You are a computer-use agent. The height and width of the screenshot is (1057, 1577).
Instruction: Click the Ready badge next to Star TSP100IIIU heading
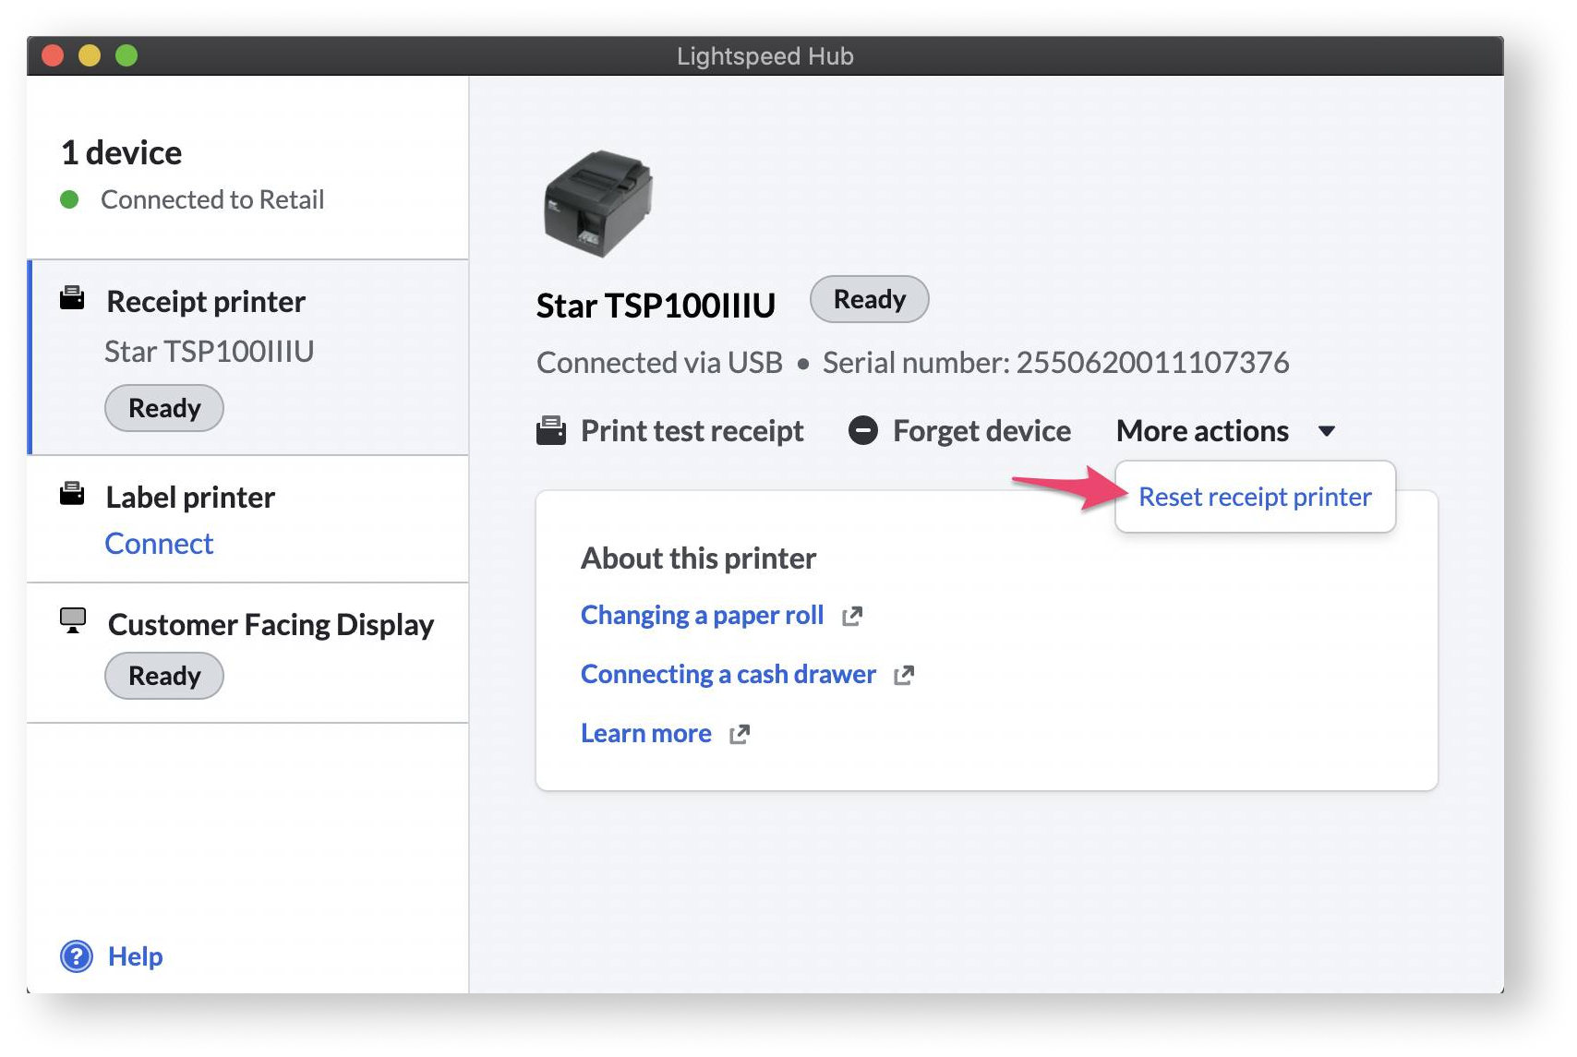870,299
